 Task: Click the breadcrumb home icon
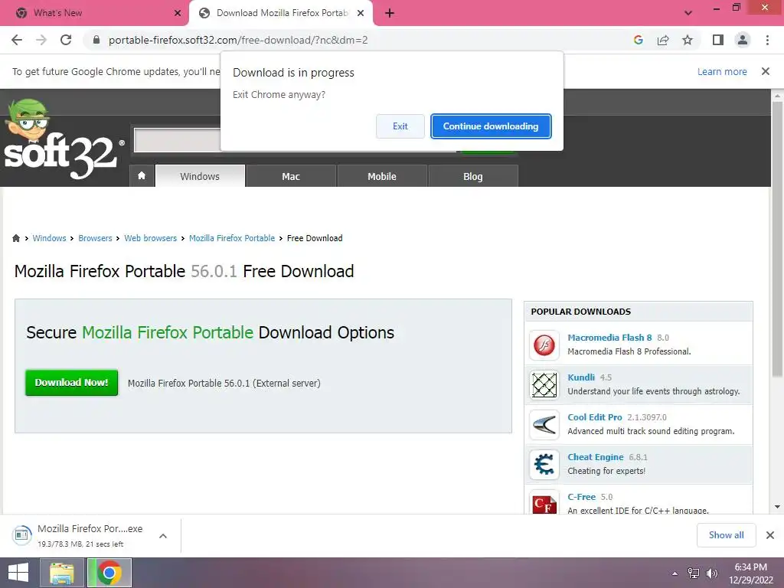click(16, 238)
